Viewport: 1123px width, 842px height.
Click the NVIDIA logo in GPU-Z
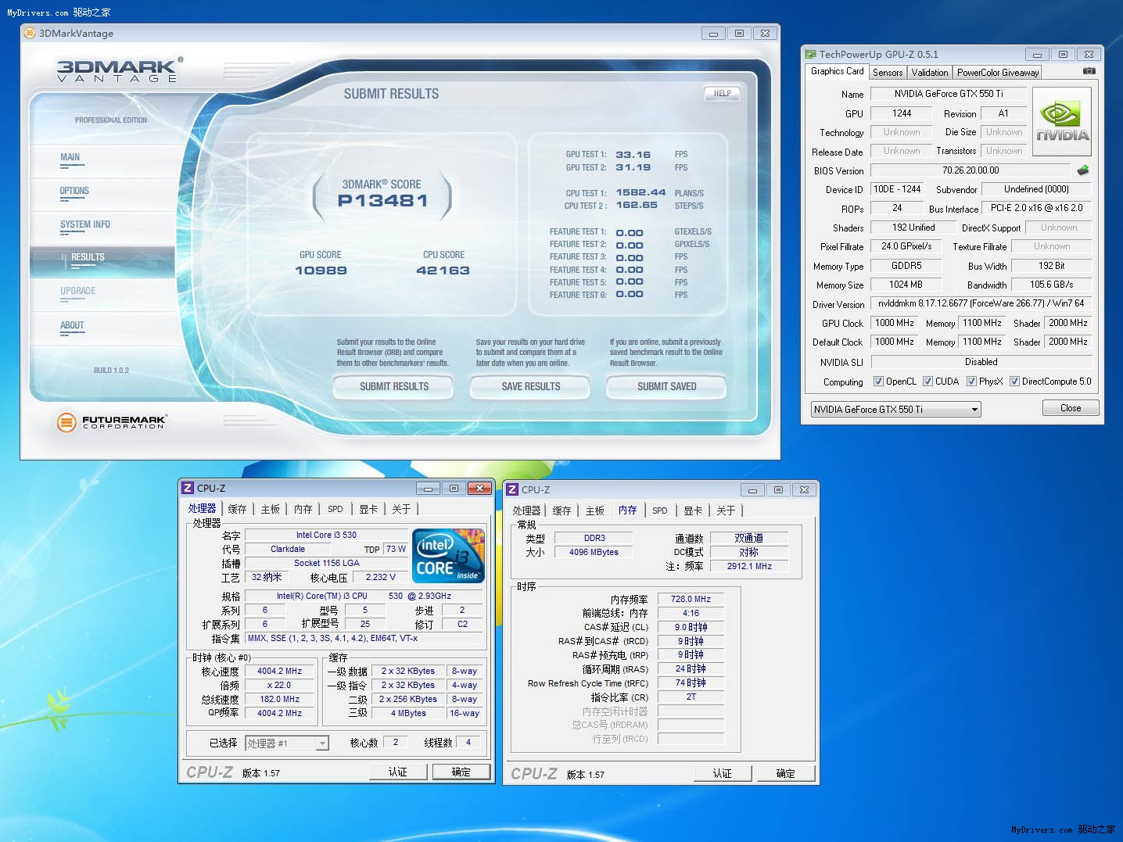pyautogui.click(x=1062, y=120)
